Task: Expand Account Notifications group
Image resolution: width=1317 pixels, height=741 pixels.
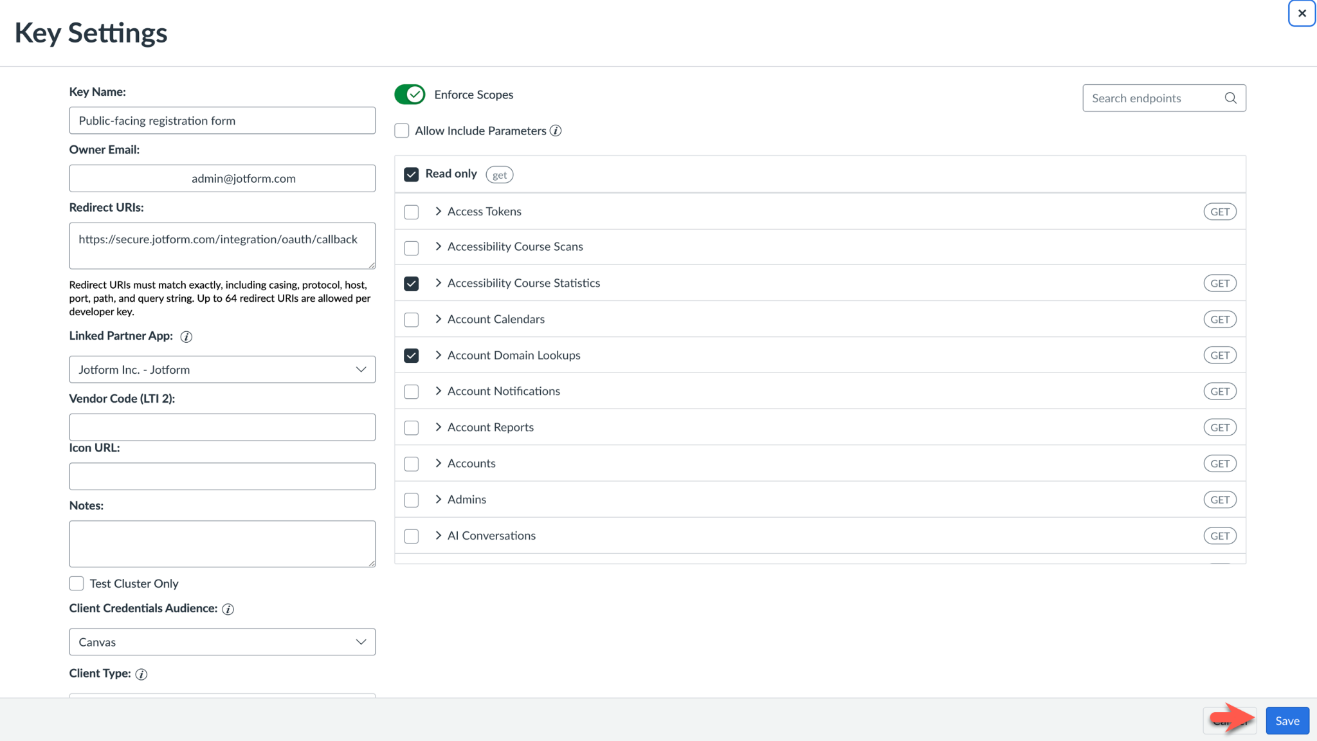Action: [439, 391]
